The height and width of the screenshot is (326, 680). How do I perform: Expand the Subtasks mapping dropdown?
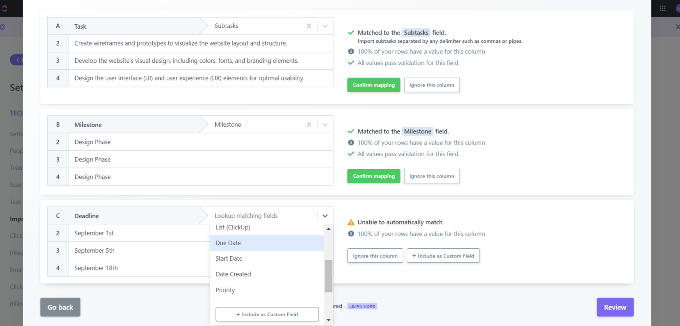coord(325,26)
